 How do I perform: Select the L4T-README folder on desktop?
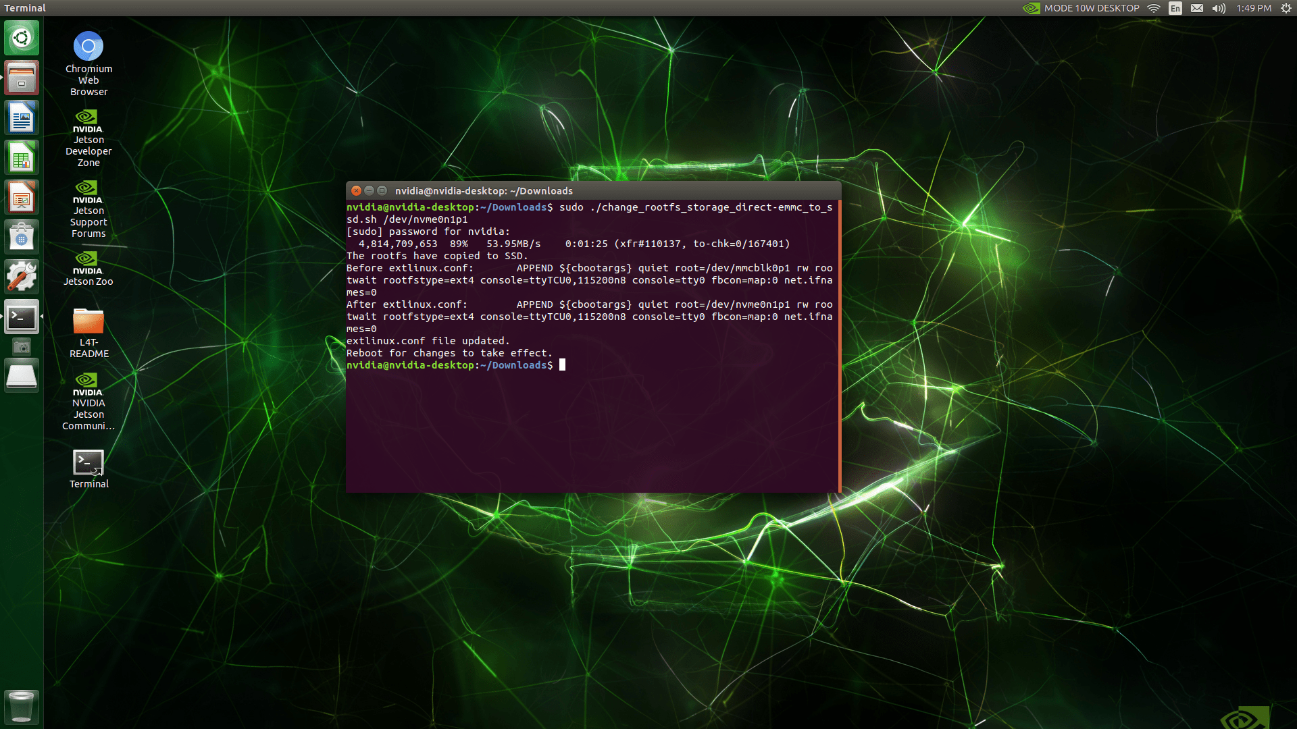[88, 322]
